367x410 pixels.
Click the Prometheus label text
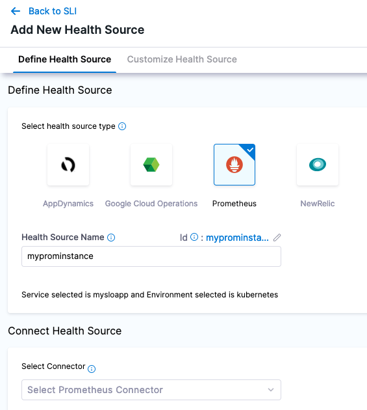pyautogui.click(x=234, y=204)
